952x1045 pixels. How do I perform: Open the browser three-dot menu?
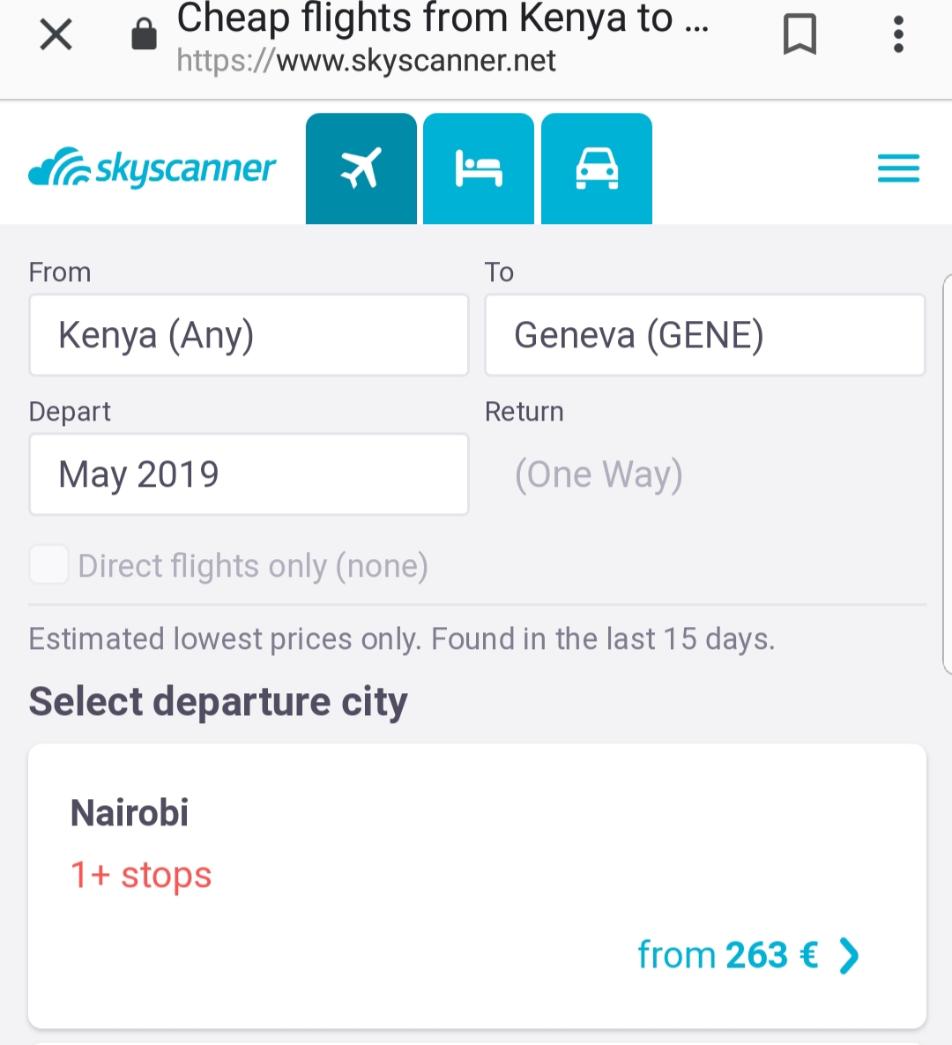click(x=898, y=35)
